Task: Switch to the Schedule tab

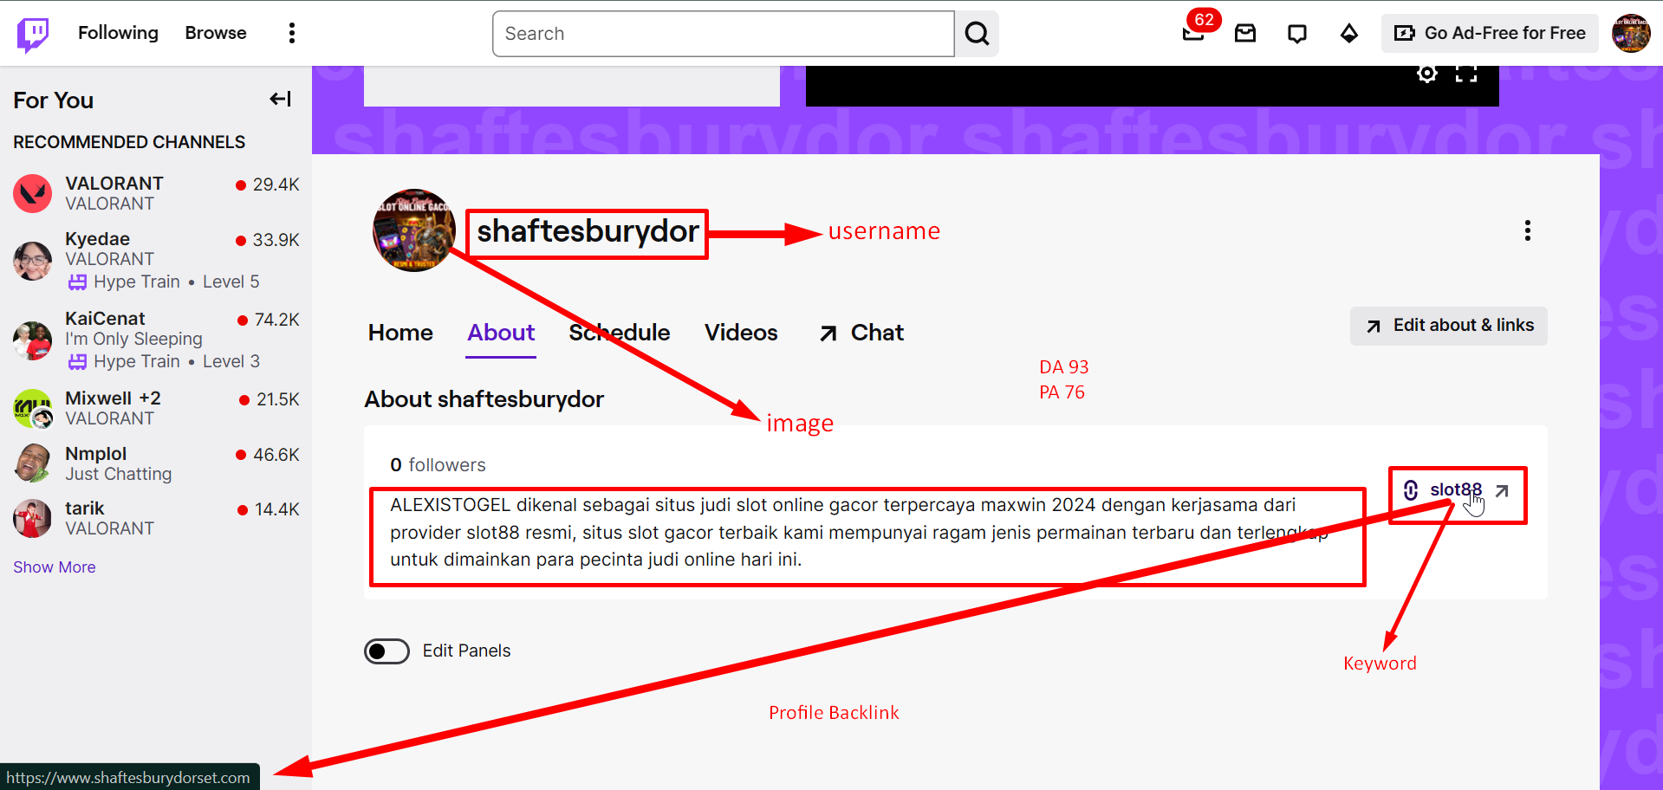Action: [x=620, y=333]
